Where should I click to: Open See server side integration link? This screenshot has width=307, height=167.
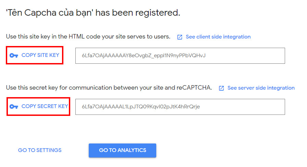tap(261, 88)
